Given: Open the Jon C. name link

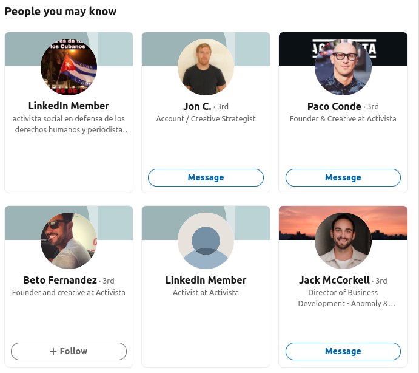Looking at the screenshot, I should point(196,106).
